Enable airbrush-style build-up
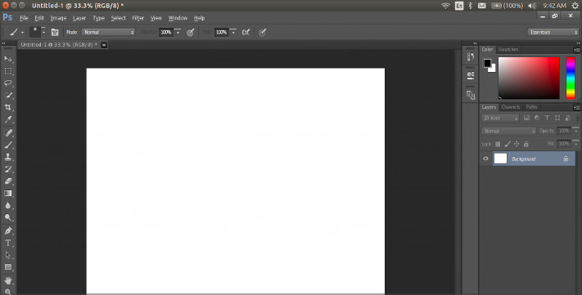This screenshot has height=295, width=582. tap(246, 32)
